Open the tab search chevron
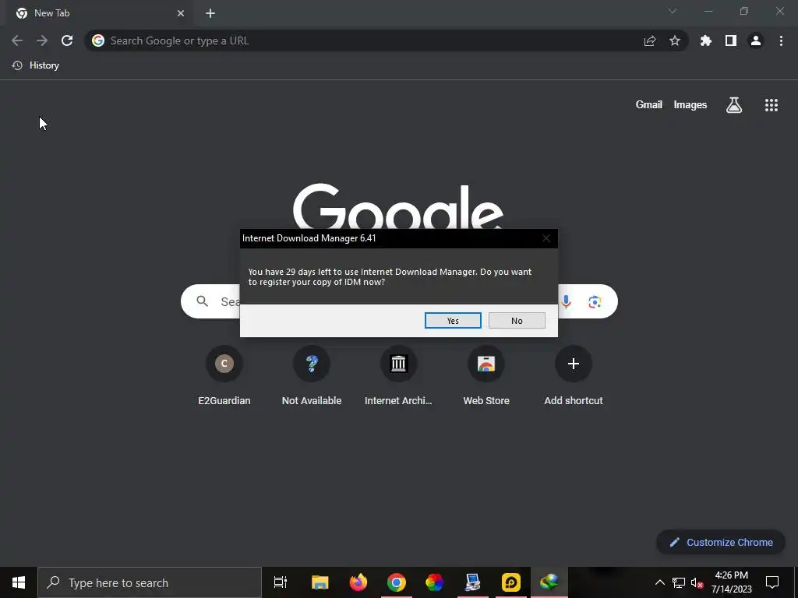798x598 pixels. click(x=673, y=11)
